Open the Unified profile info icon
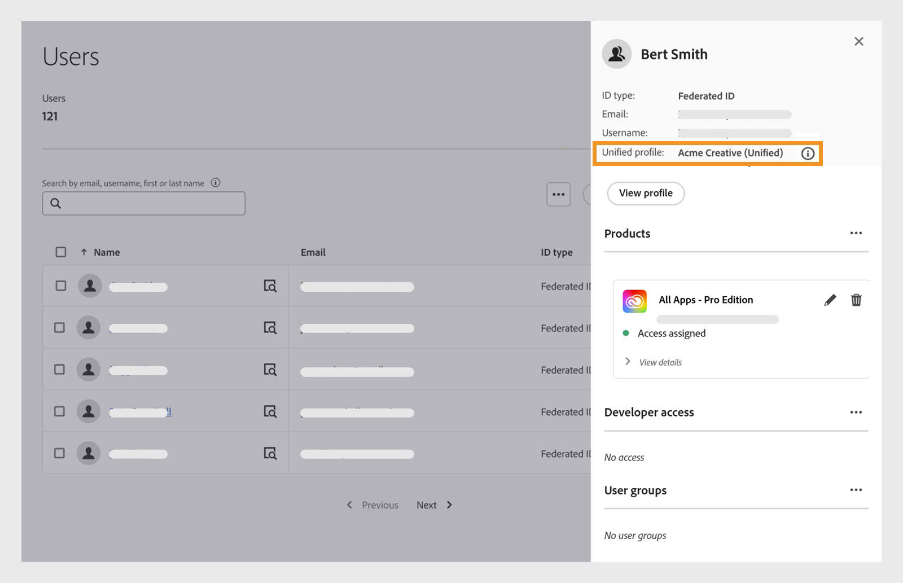Screen dimensions: 903x583 pyautogui.click(x=808, y=153)
